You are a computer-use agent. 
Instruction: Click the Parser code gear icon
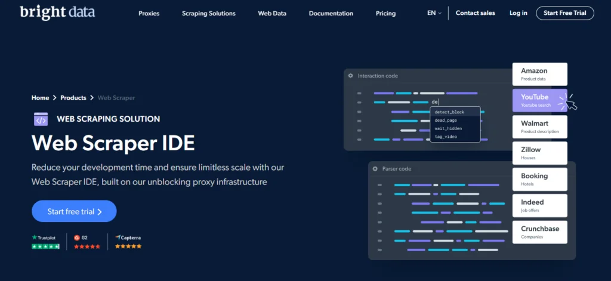(x=375, y=169)
